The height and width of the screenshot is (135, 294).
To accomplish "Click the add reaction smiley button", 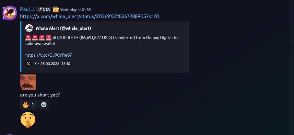I will point(44,105).
